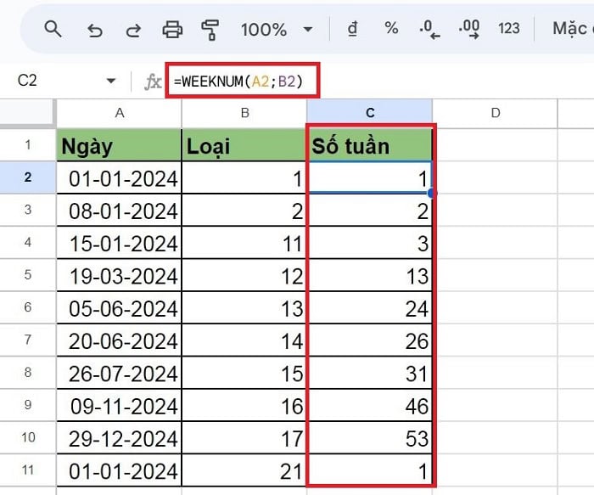
Task: Click the Số tuần header cell
Action: click(370, 146)
